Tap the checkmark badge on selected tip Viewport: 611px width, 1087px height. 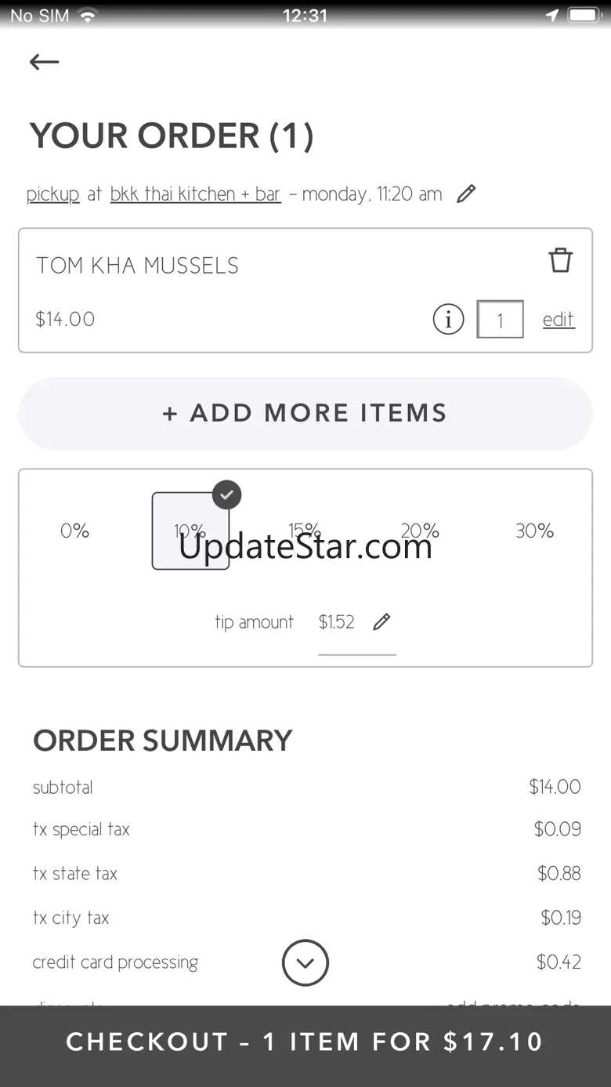[226, 495]
